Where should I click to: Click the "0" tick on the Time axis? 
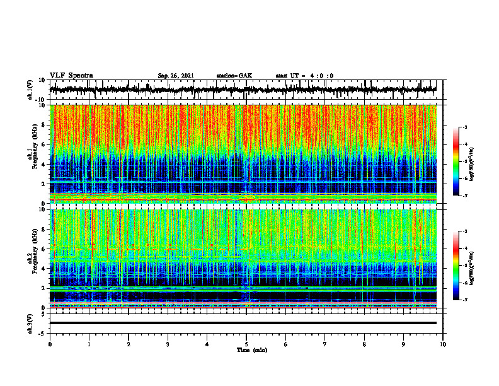point(50,344)
